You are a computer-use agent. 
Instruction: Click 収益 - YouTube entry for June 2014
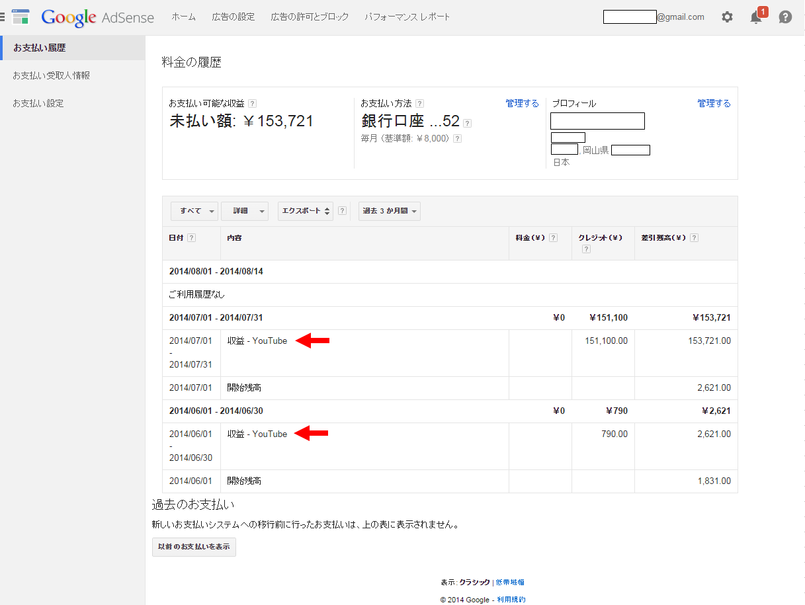pyautogui.click(x=257, y=434)
